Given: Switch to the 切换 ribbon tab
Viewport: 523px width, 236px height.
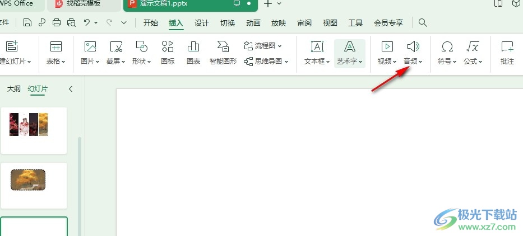Looking at the screenshot, I should click(228, 23).
